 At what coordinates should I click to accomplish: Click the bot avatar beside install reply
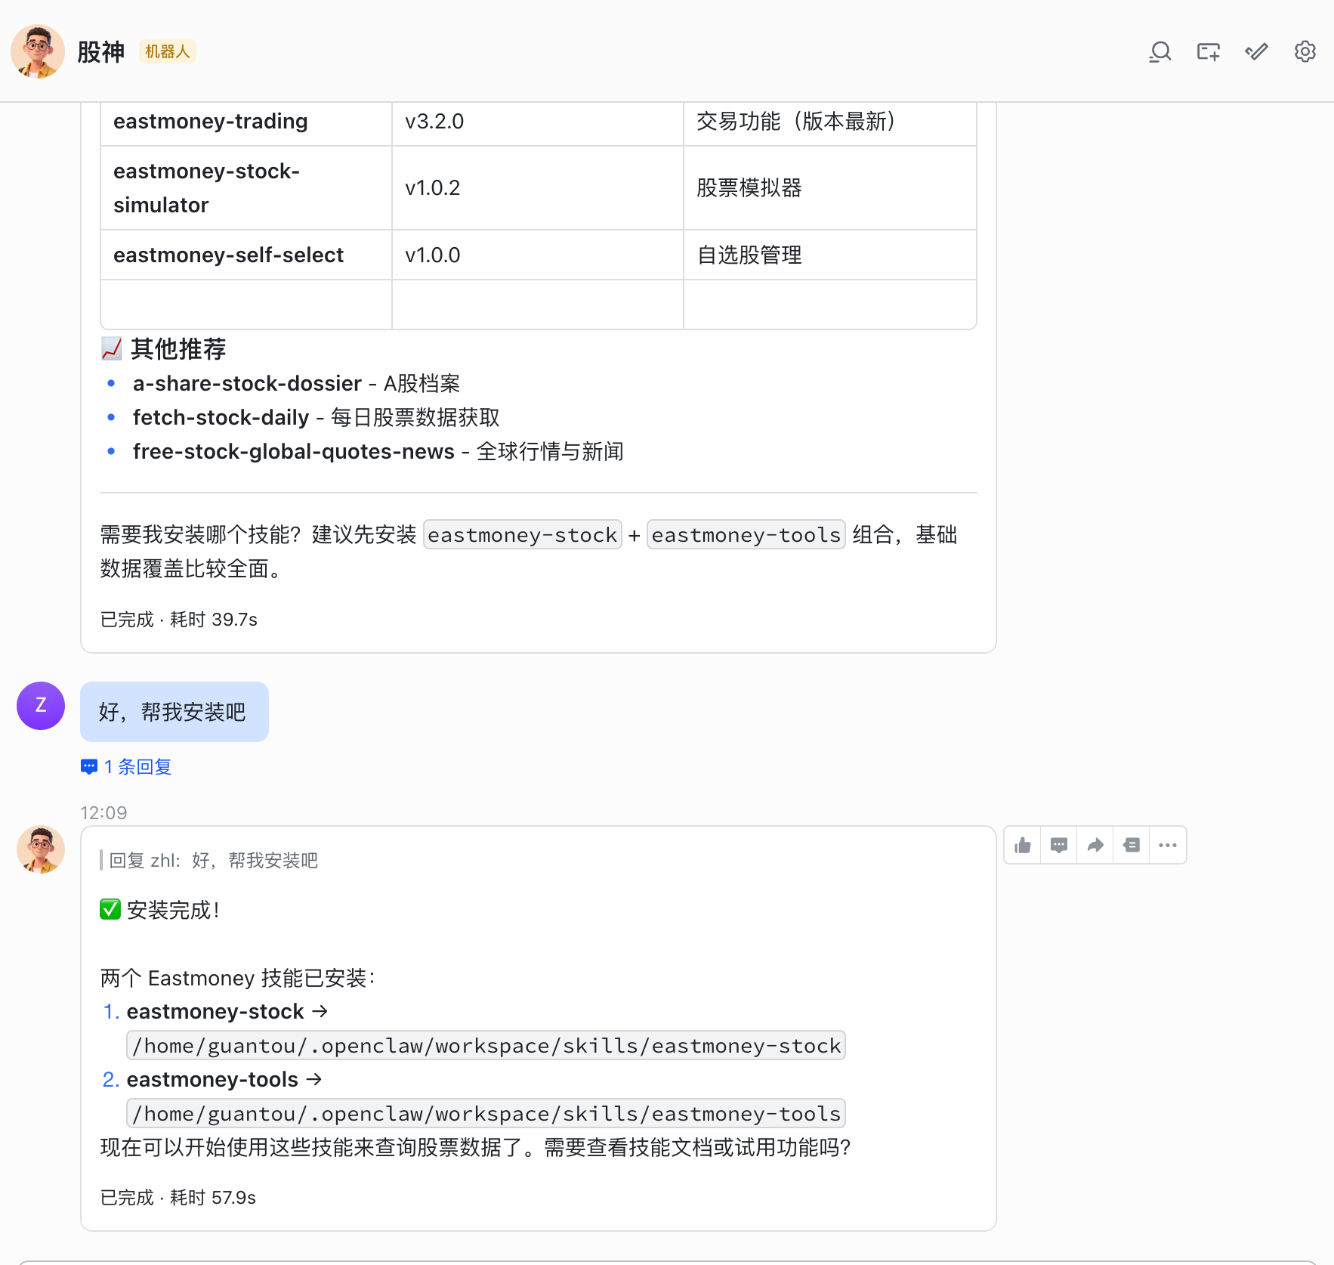[x=41, y=849]
